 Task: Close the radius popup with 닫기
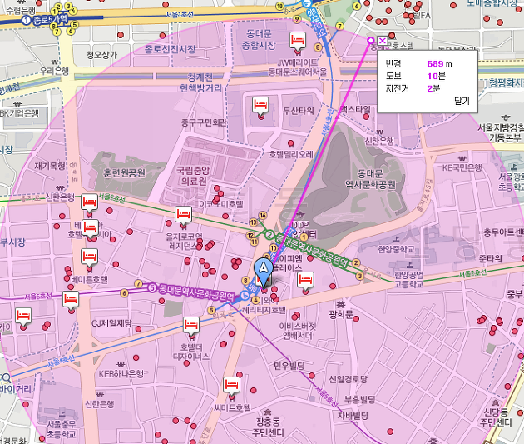click(x=462, y=102)
